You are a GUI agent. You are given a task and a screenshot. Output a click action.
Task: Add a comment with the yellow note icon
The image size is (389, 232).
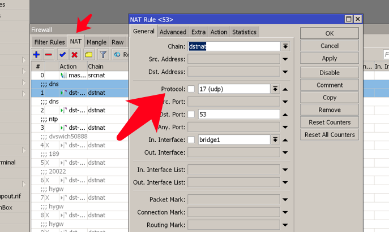[x=88, y=54]
